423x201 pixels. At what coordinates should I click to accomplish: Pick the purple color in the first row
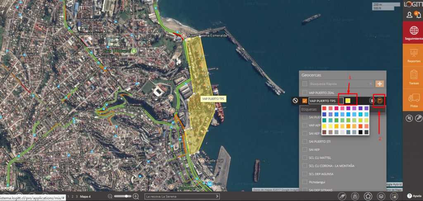(348, 108)
